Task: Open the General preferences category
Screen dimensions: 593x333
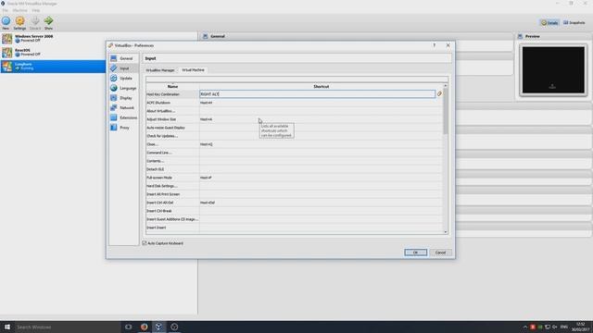Action: 123,58
